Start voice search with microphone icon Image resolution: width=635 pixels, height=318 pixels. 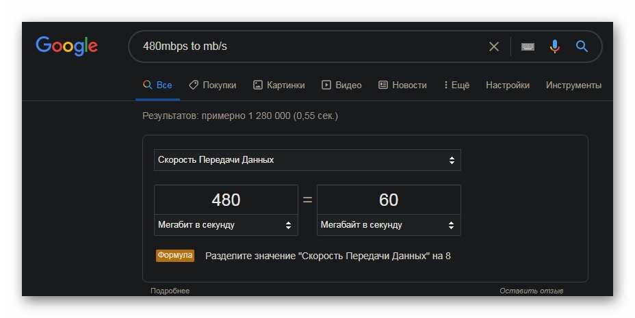(x=554, y=47)
